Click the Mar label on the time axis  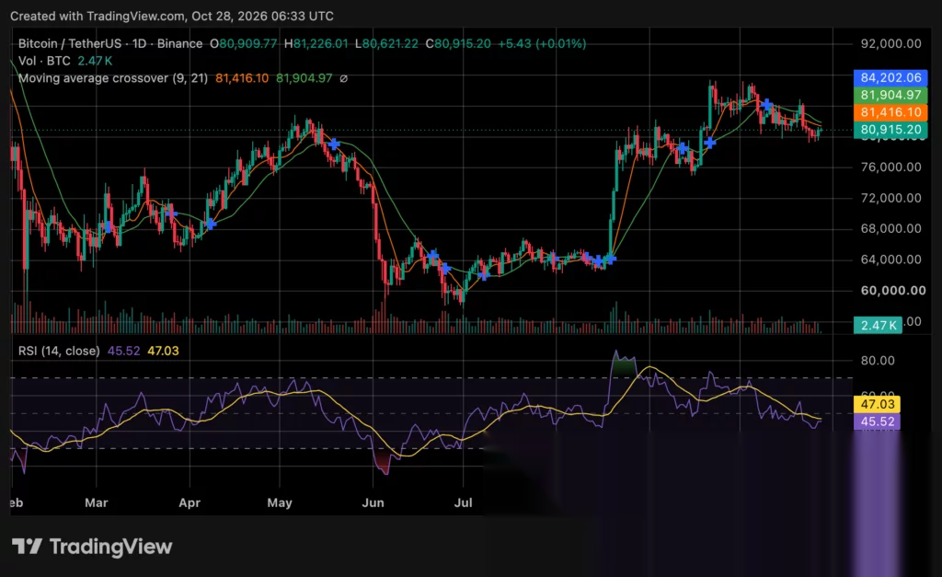96,502
